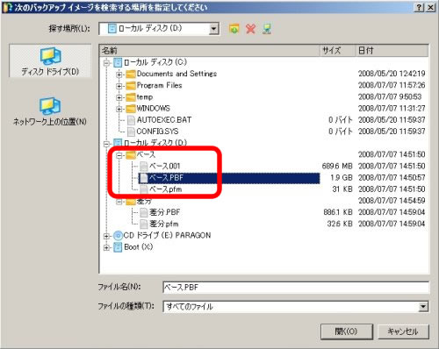Click the 689.6 MB size value
Image resolution: width=439 pixels, height=349 pixels.
(337, 167)
